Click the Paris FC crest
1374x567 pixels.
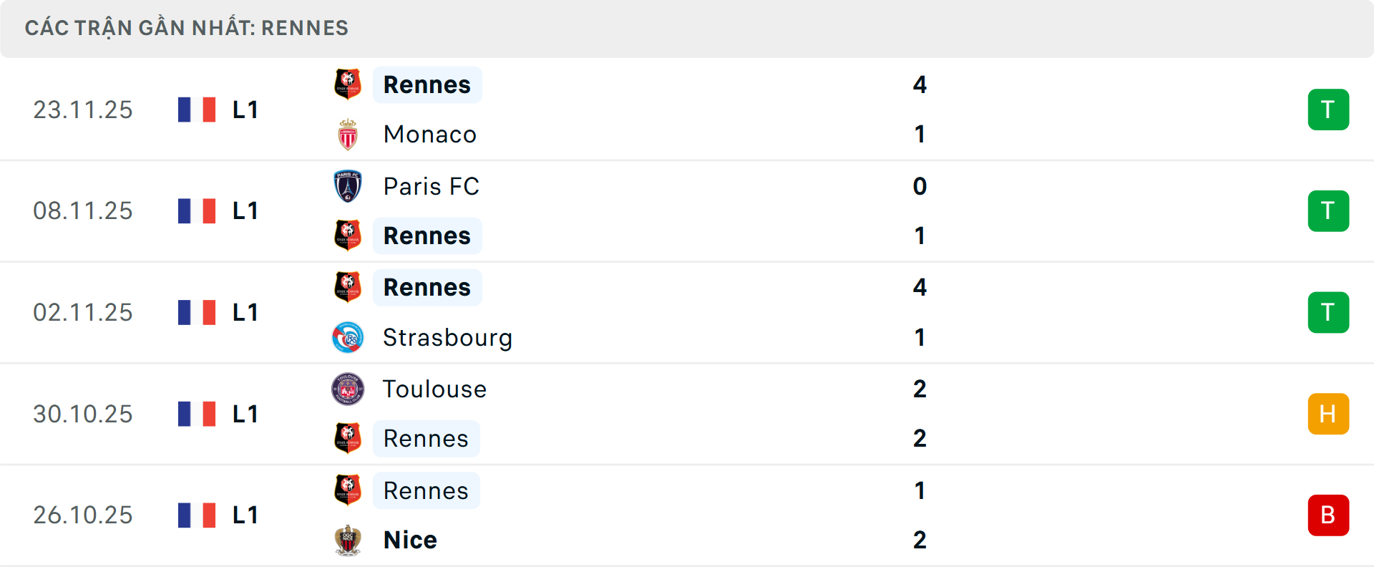[349, 186]
